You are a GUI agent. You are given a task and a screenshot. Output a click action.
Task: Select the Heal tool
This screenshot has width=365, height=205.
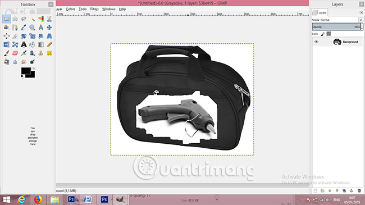[49, 53]
